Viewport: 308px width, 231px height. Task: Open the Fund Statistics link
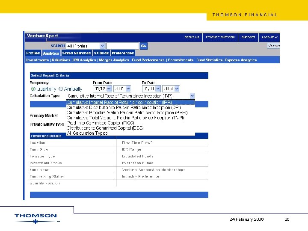tap(209, 60)
